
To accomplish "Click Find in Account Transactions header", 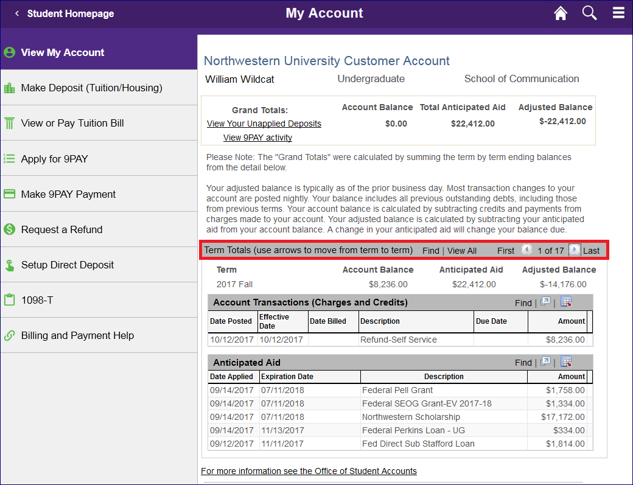I will coord(523,303).
